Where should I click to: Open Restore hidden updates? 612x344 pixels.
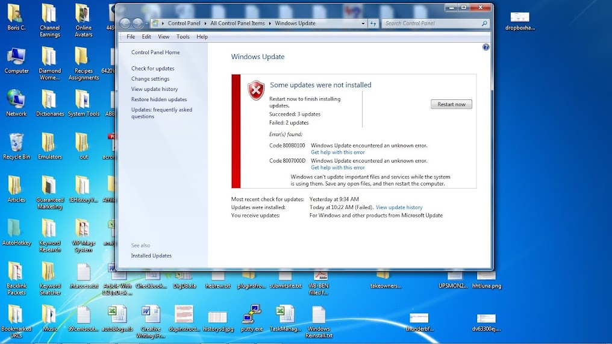[159, 99]
